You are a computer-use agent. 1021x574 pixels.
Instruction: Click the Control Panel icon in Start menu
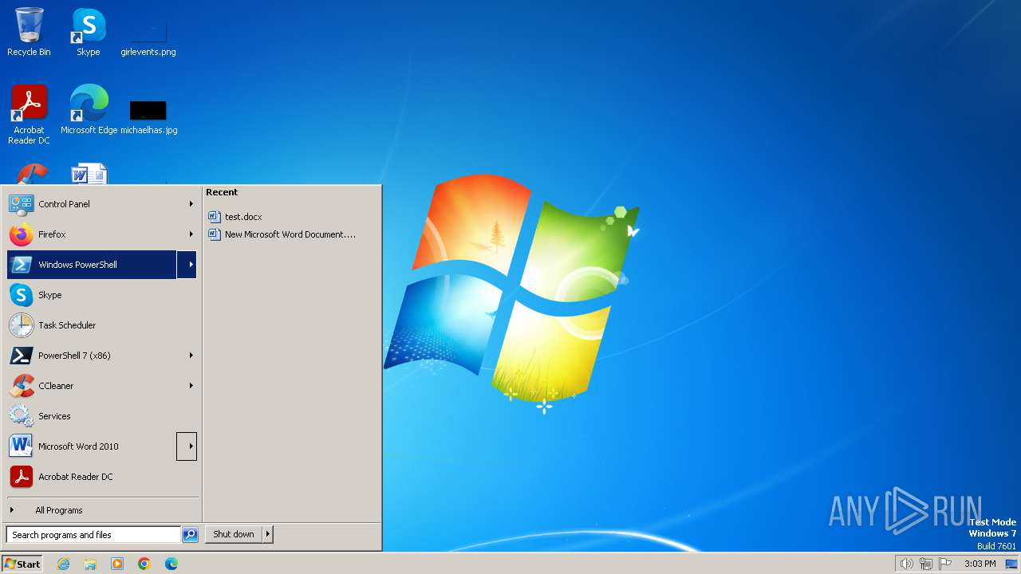pos(22,204)
